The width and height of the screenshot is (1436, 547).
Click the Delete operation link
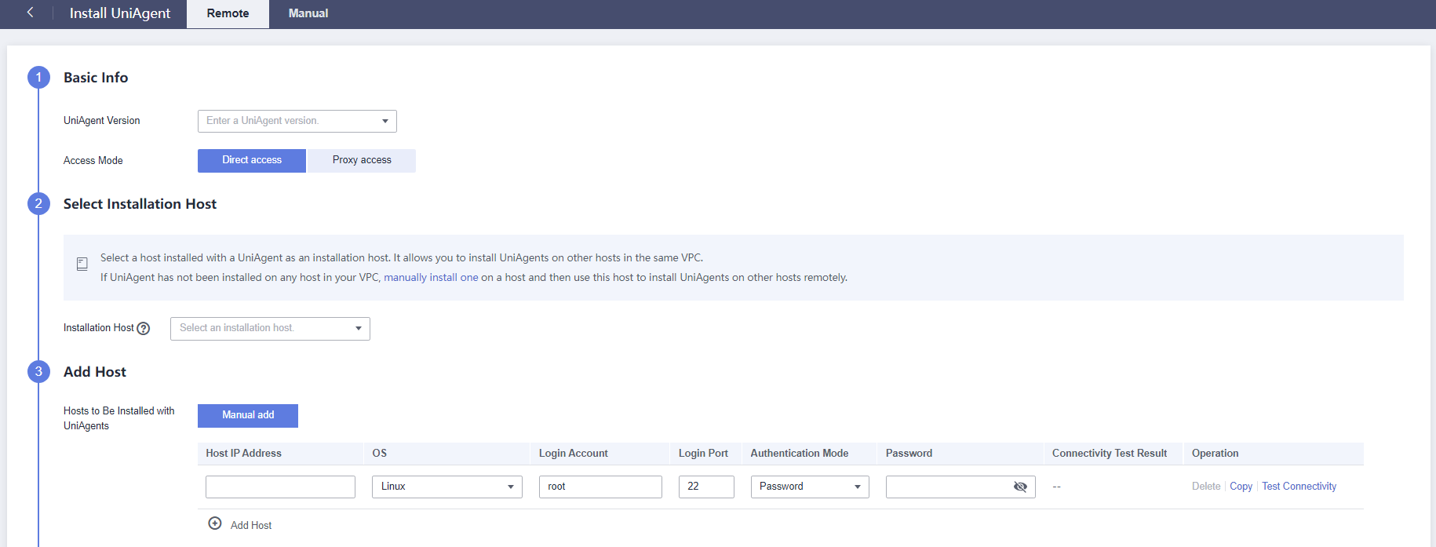1206,487
